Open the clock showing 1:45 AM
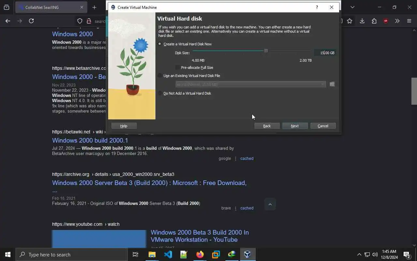The width and height of the screenshot is (417, 261). pyautogui.click(x=390, y=254)
